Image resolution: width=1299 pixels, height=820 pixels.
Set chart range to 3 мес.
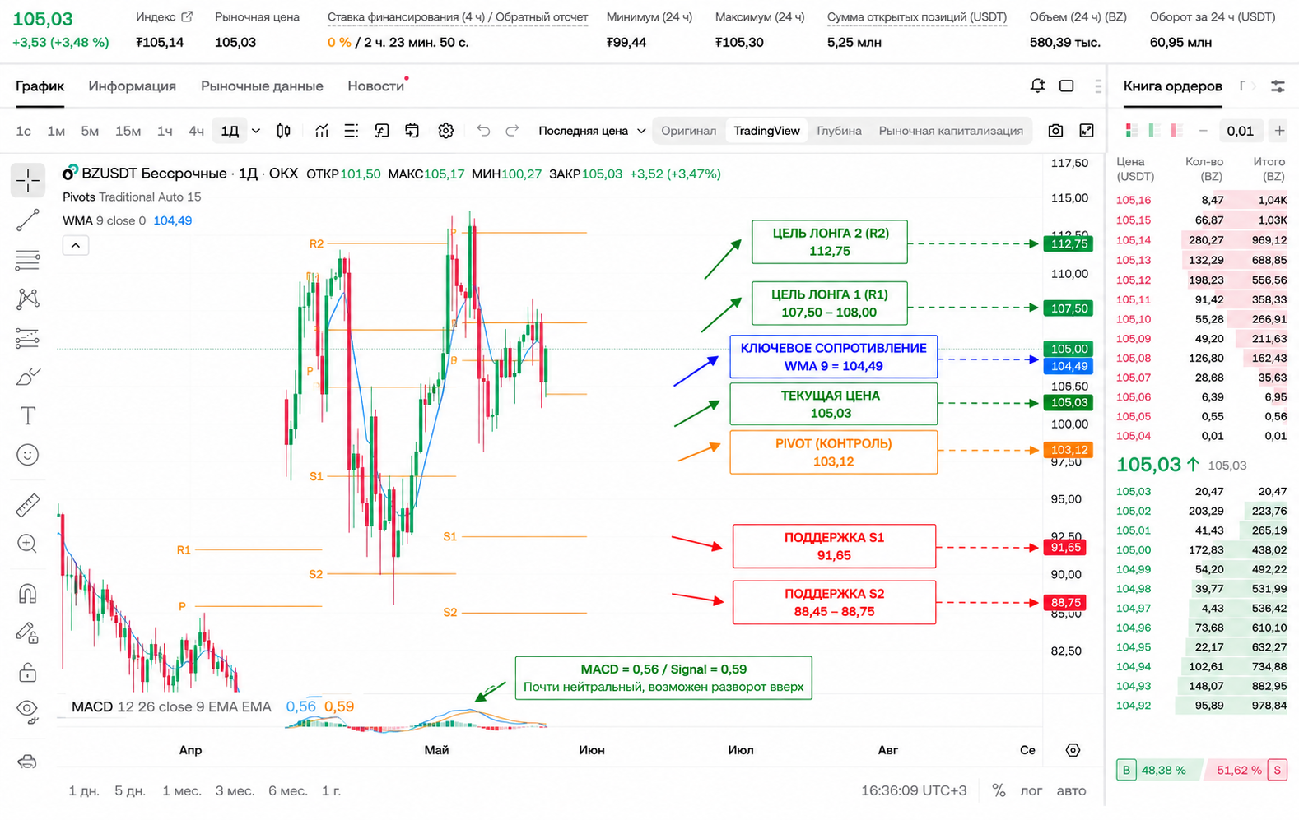[x=235, y=790]
